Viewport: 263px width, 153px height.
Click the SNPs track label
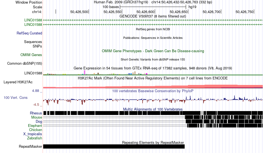point(37,46)
